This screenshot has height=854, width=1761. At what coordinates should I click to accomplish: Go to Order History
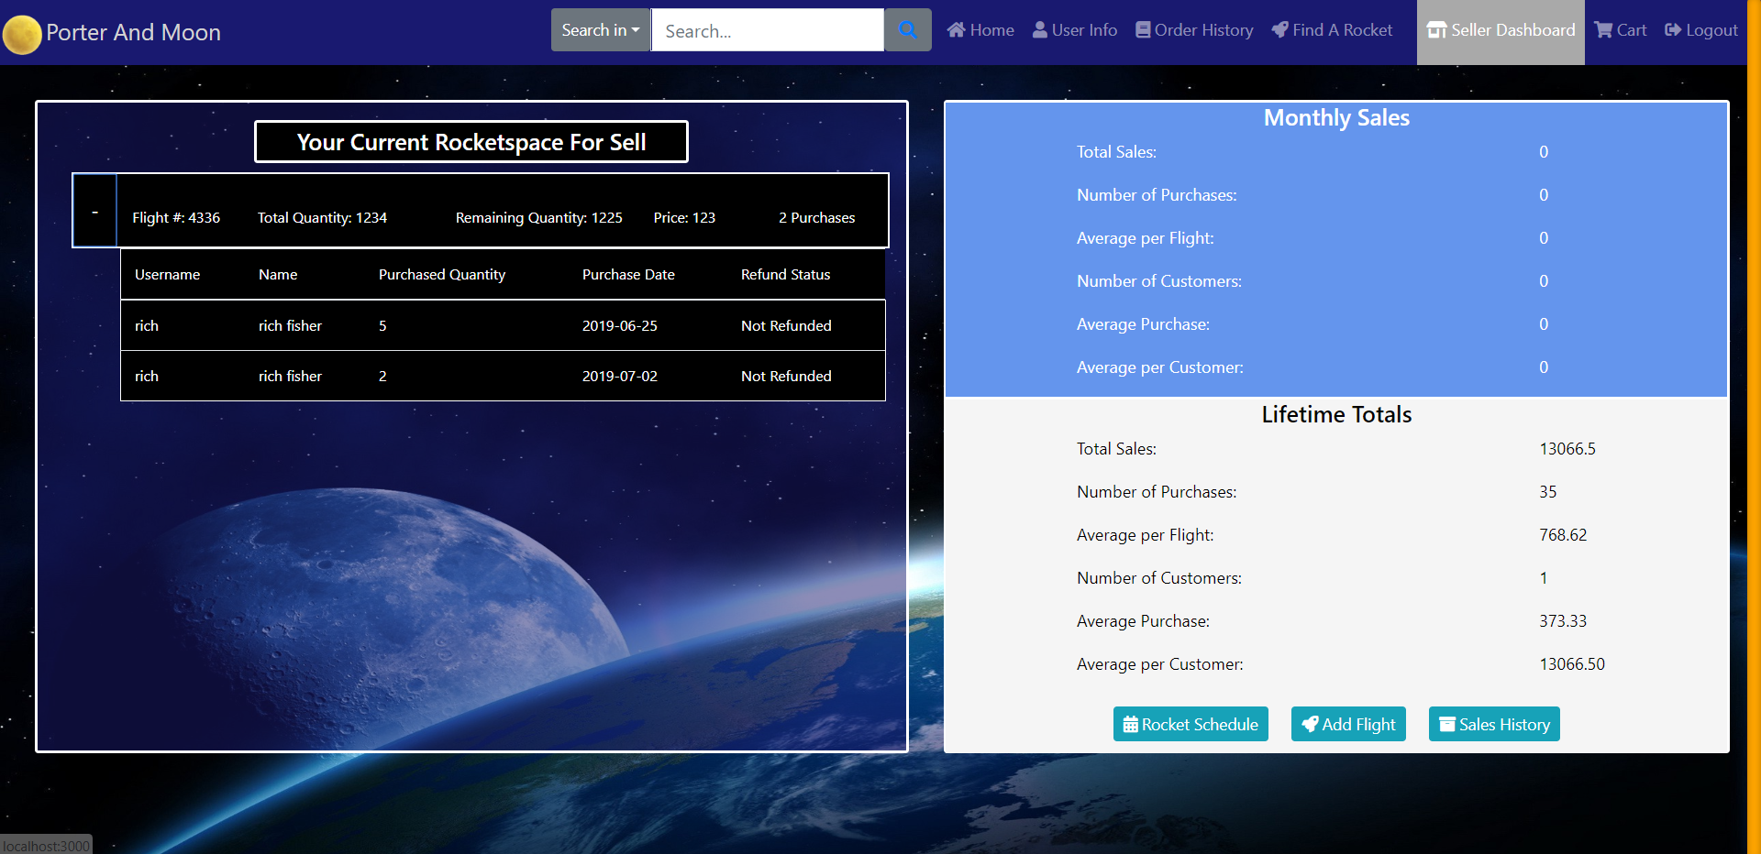pyautogui.click(x=1194, y=30)
